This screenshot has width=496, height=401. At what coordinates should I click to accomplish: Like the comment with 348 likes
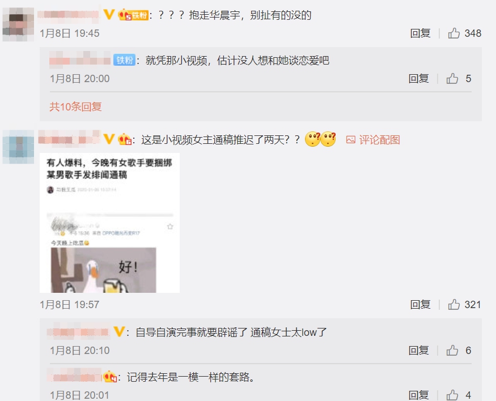(453, 33)
